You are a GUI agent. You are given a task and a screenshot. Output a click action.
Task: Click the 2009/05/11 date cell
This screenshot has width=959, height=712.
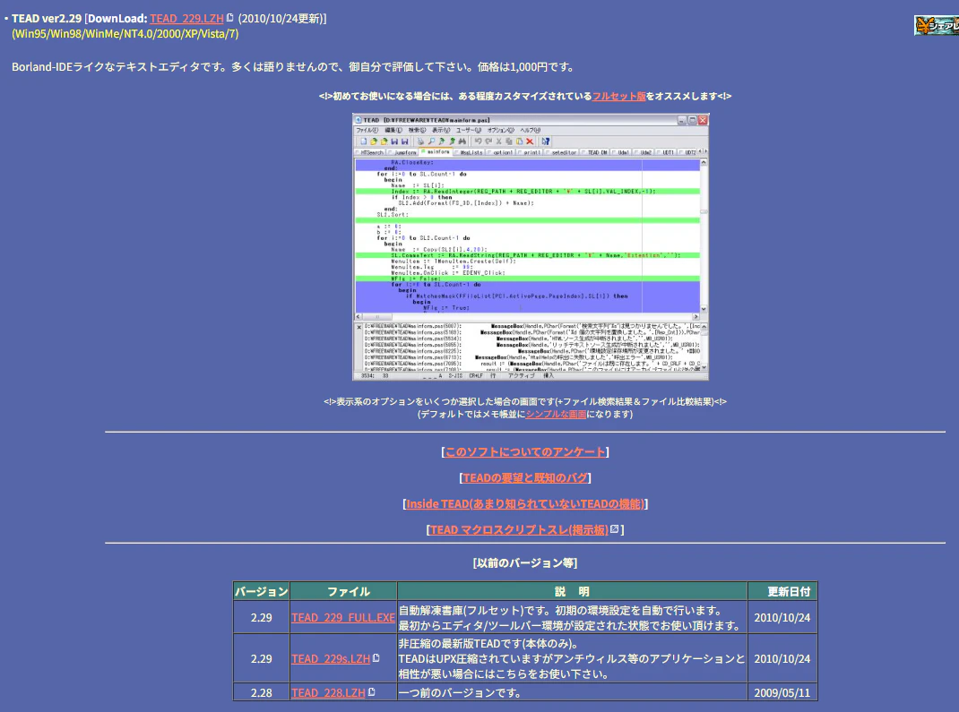pyautogui.click(x=782, y=693)
